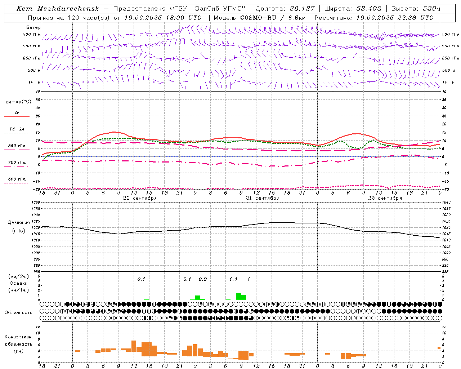Click the (км) unit in convective panel
The width and height of the screenshot is (461, 369).
click(18, 351)
